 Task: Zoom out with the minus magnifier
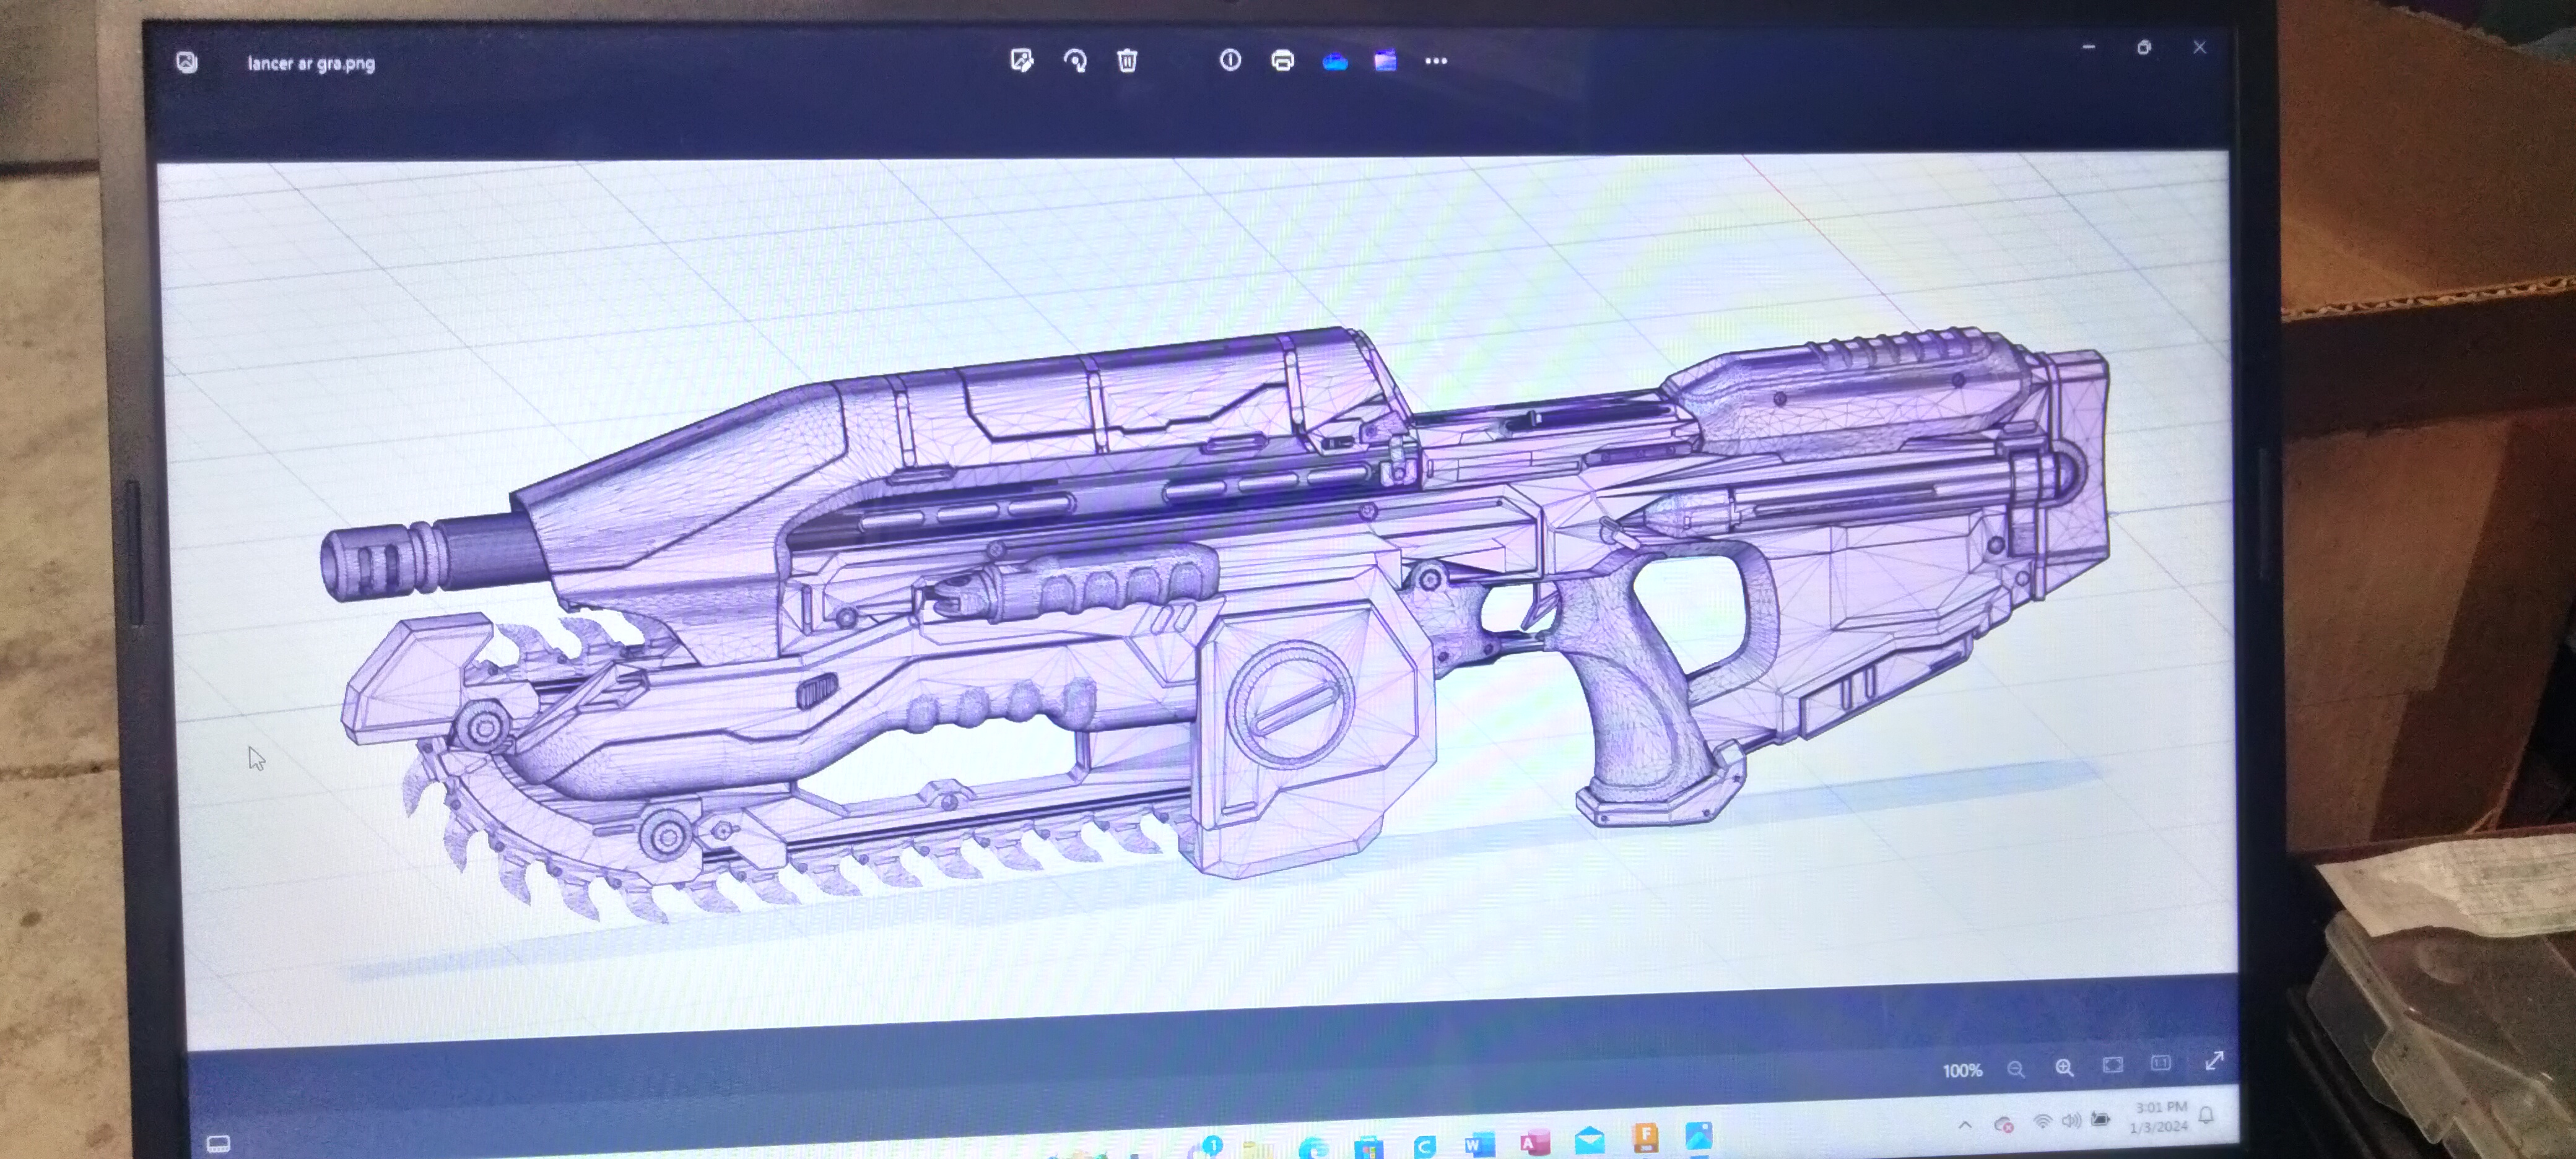tap(2016, 1069)
